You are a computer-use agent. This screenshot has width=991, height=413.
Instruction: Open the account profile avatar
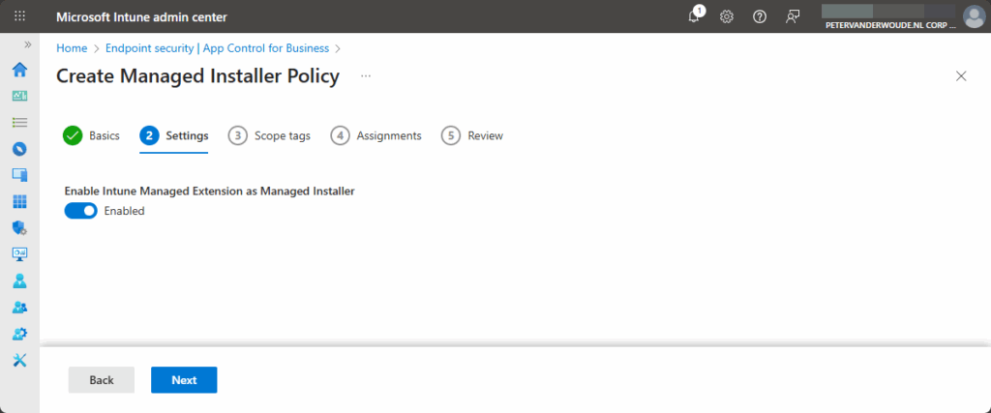[973, 16]
